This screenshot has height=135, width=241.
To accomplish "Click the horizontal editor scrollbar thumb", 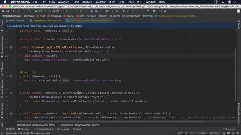I will pyautogui.click(x=111, y=121).
